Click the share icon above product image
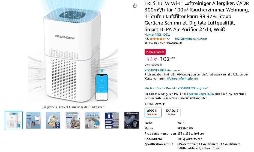 coord(135,6)
